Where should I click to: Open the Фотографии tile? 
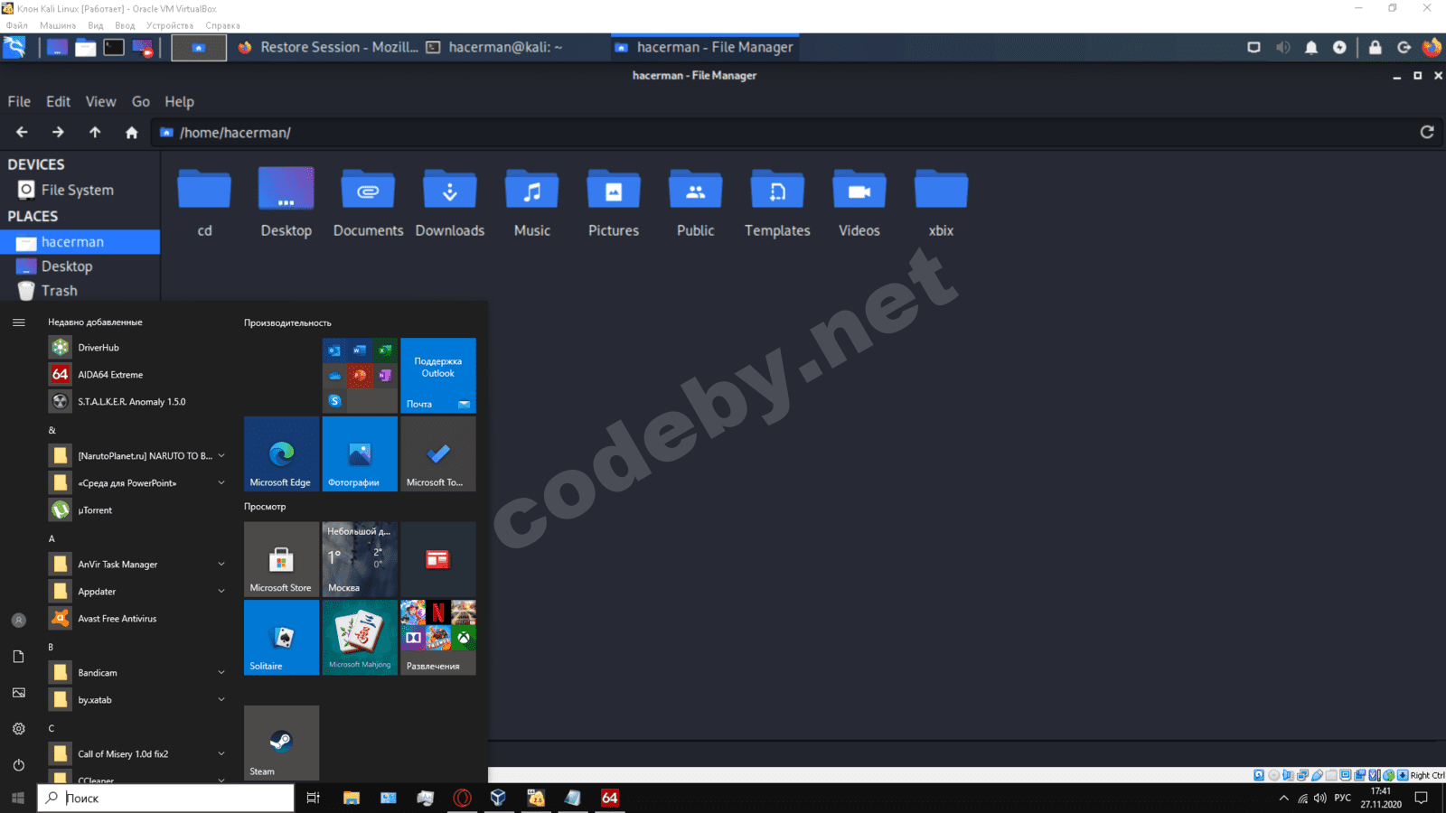pyautogui.click(x=360, y=453)
